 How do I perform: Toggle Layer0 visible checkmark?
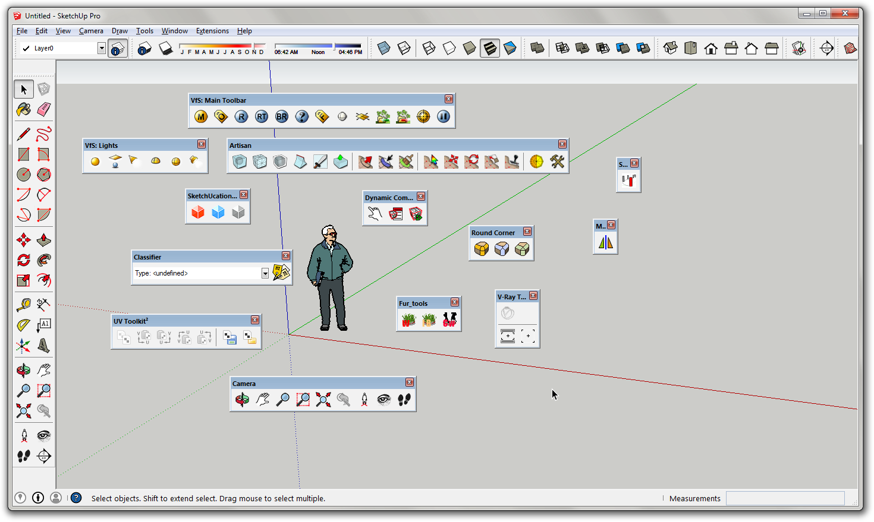[26, 48]
